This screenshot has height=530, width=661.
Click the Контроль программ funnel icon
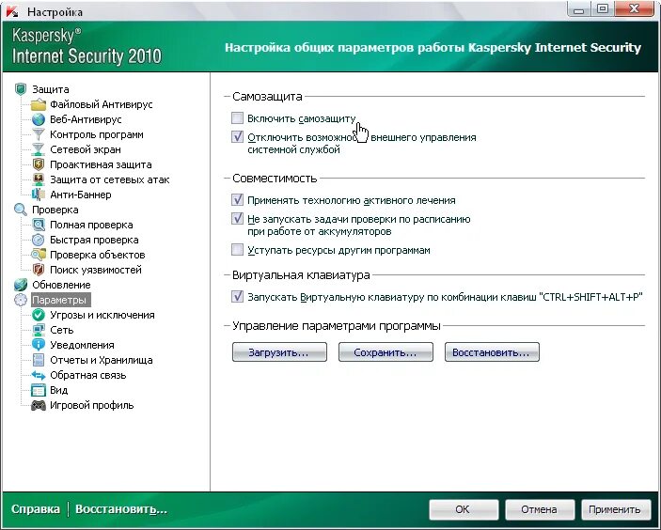39,134
